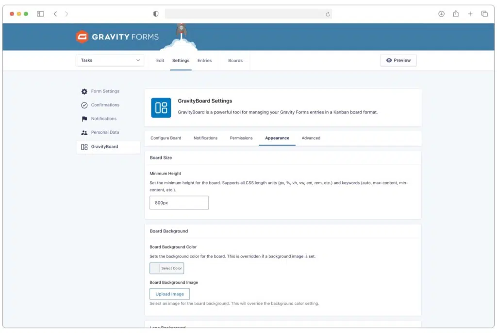Click the privacy shield icon

tap(156, 14)
